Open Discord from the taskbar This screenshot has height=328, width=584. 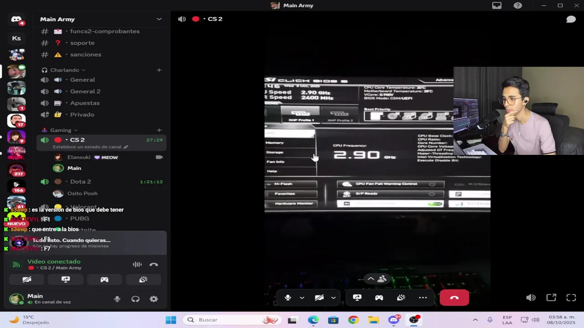click(394, 320)
